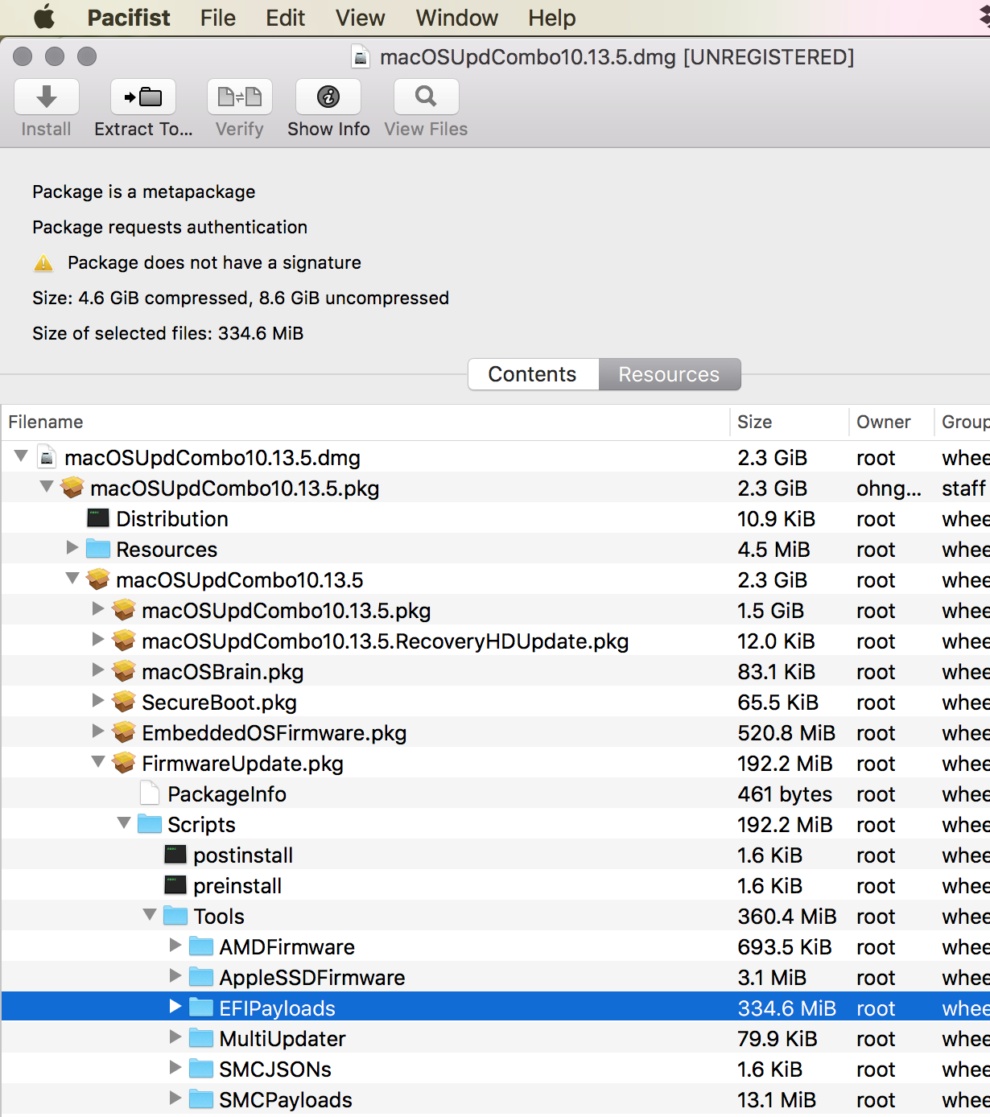The image size is (990, 1117).
Task: Sort by the Size column header
Action: [789, 422]
